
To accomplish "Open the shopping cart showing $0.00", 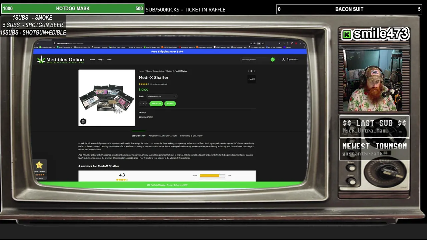I will [293, 59].
